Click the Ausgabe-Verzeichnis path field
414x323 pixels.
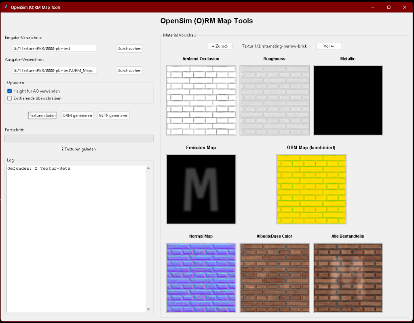(x=55, y=71)
